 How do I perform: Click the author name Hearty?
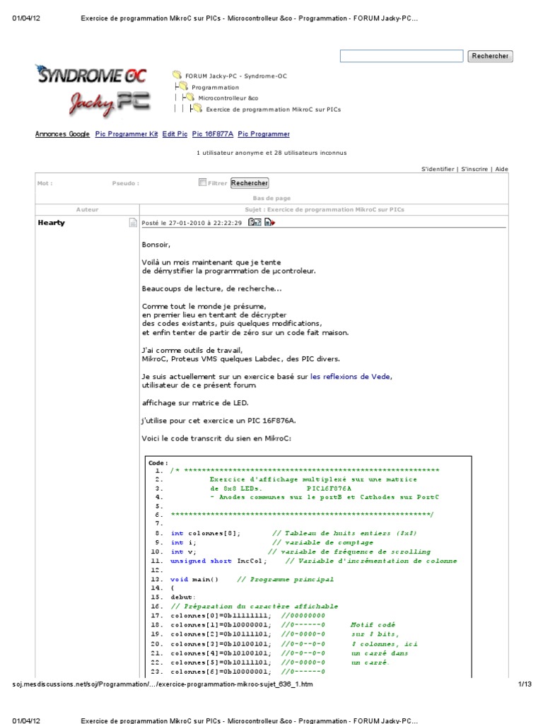pyautogui.click(x=51, y=223)
